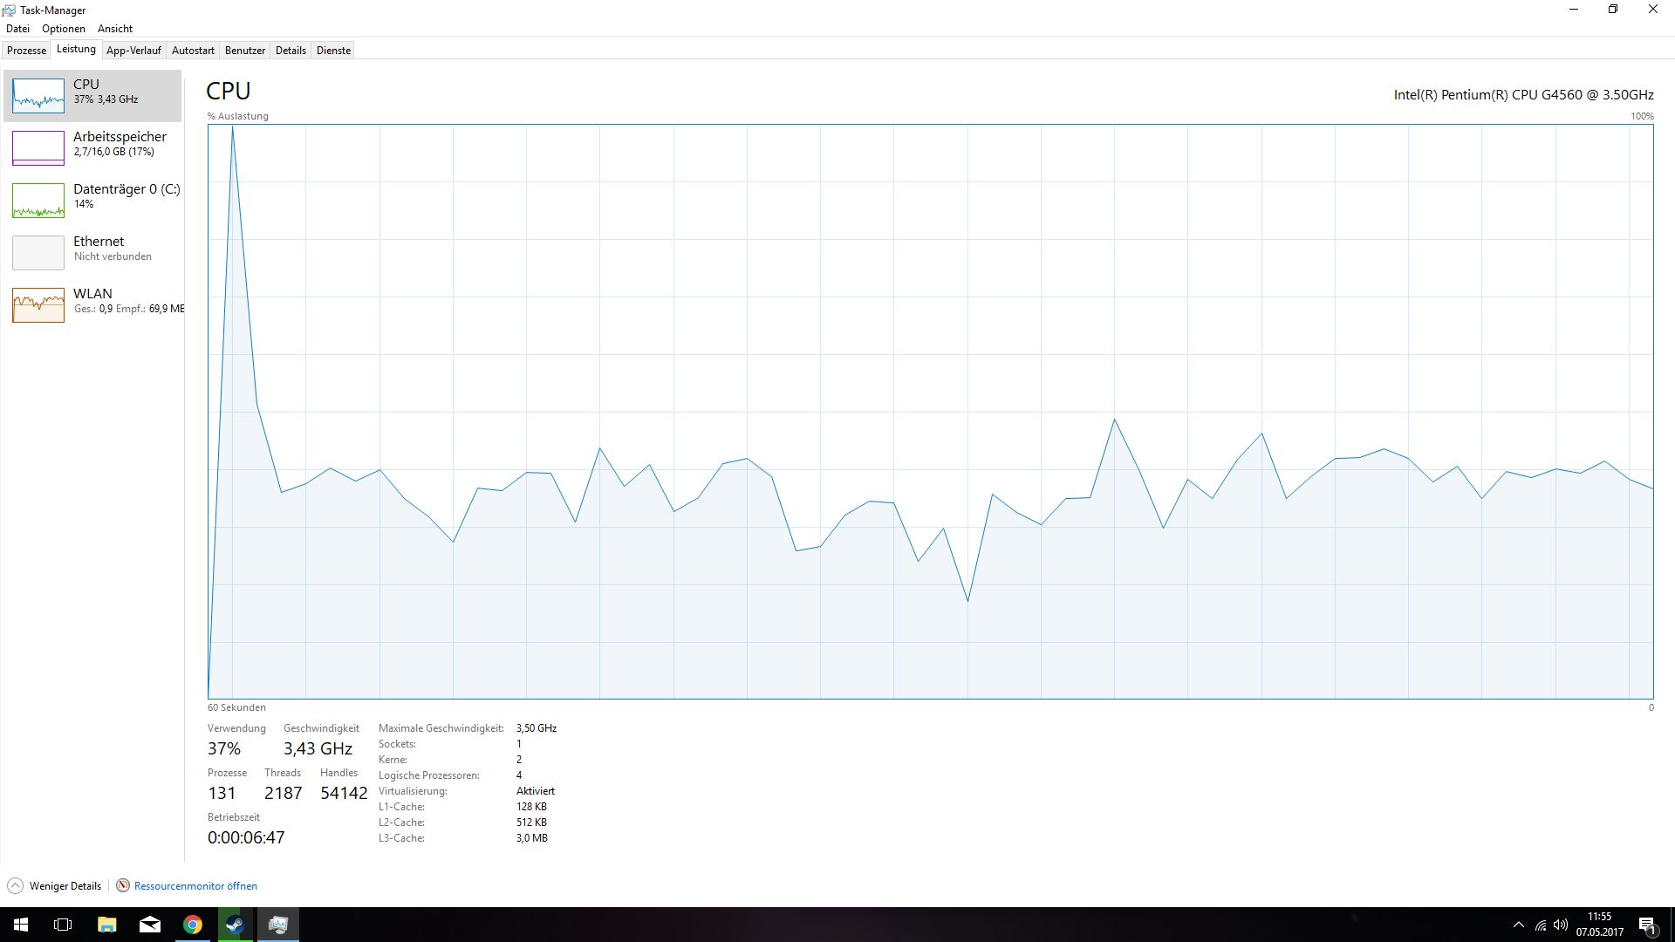Open the Windows Start menu
This screenshot has width=1675, height=942.
pos(21,925)
